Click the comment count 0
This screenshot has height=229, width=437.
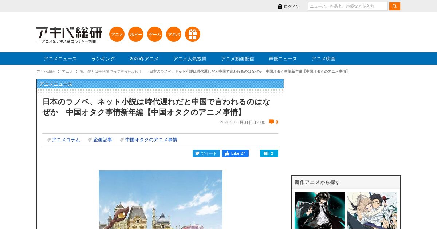coord(277,122)
